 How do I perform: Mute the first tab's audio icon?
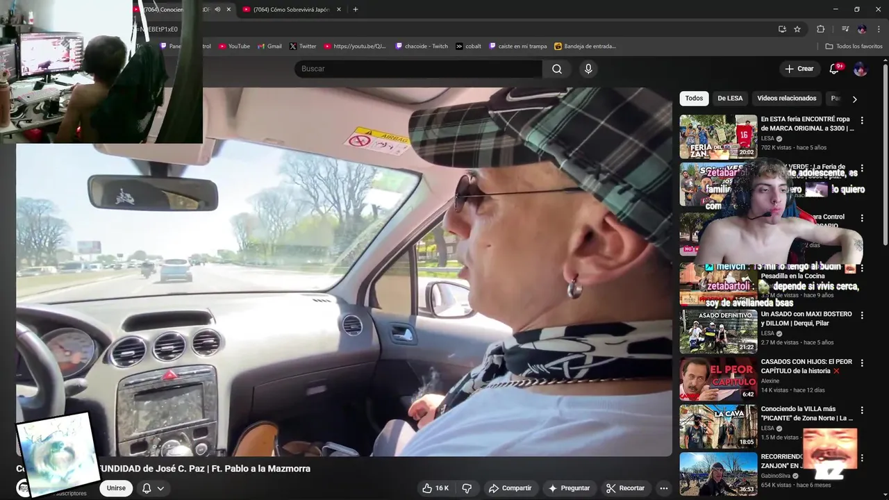217,10
